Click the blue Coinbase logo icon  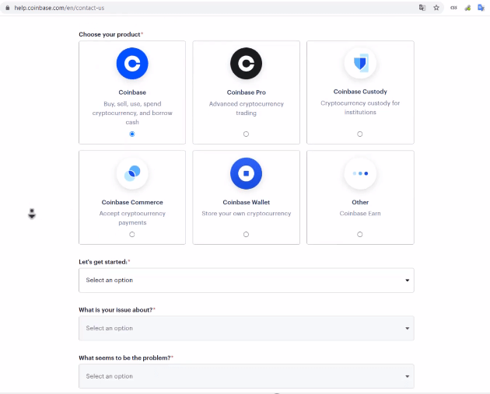[x=132, y=64]
